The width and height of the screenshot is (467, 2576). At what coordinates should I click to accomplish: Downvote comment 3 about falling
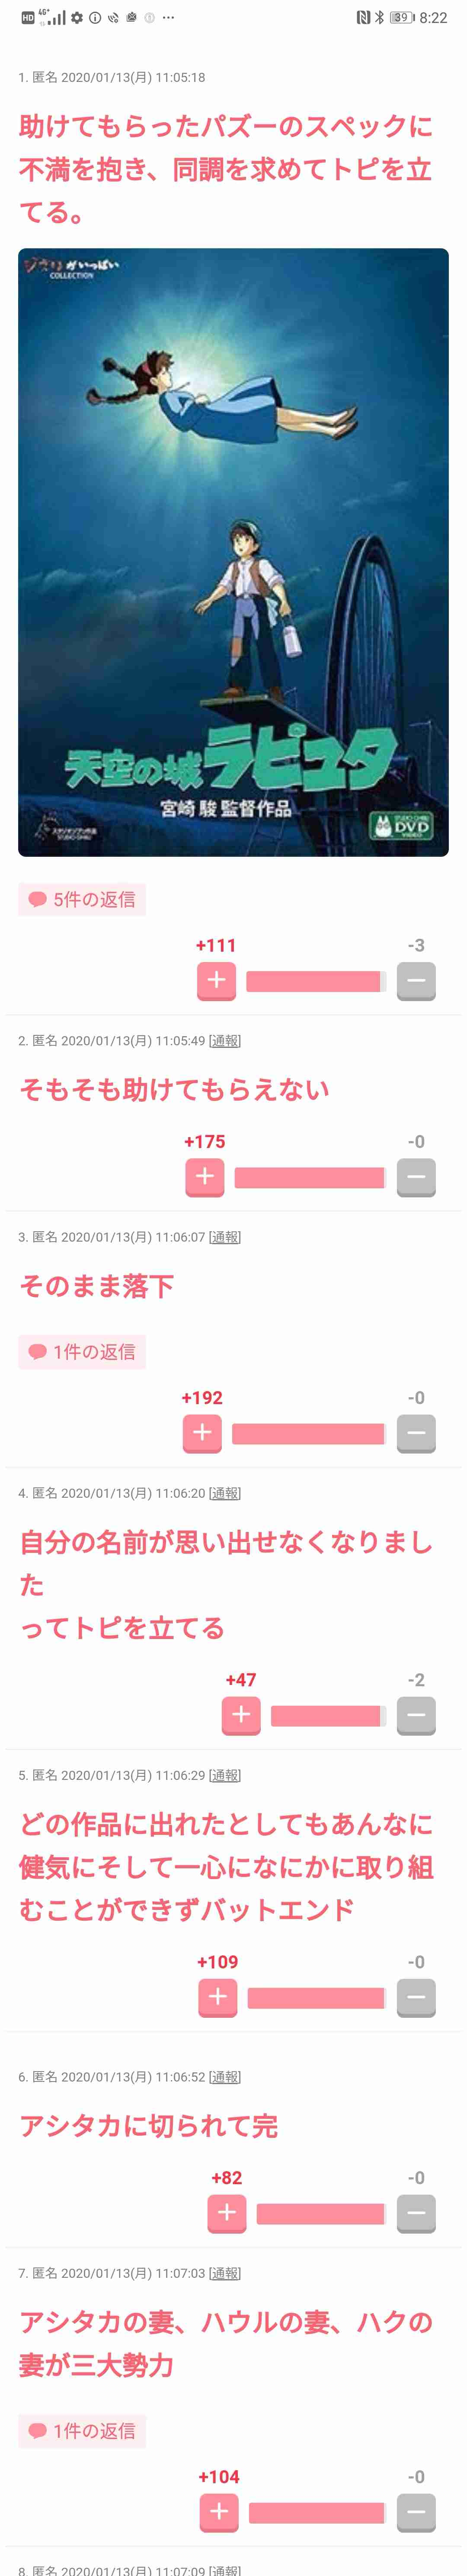click(x=416, y=1433)
